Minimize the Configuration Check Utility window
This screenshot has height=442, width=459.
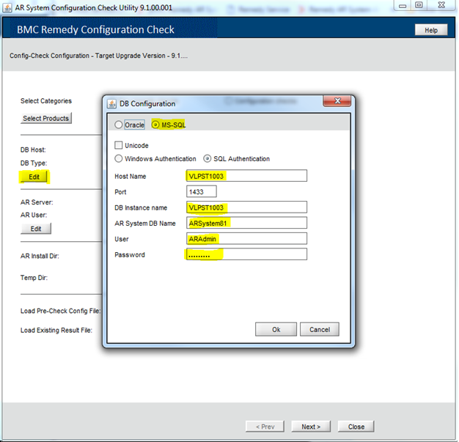(x=403, y=5)
